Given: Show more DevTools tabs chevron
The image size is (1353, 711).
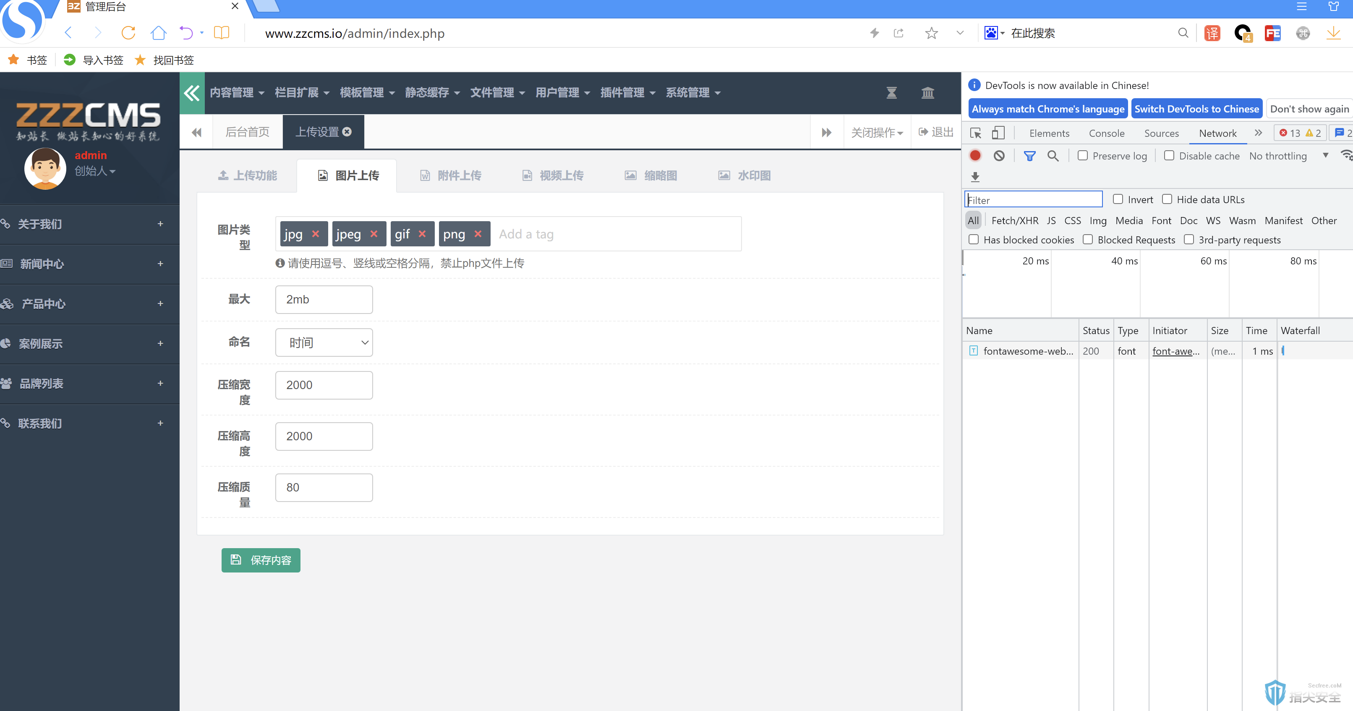Looking at the screenshot, I should [x=1258, y=133].
